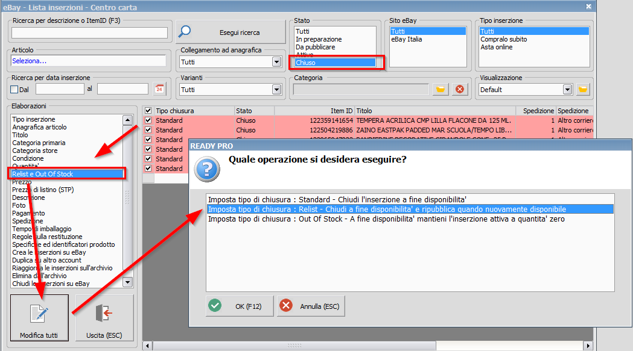
Task: Sort by Item ID column header
Action: coord(314,110)
